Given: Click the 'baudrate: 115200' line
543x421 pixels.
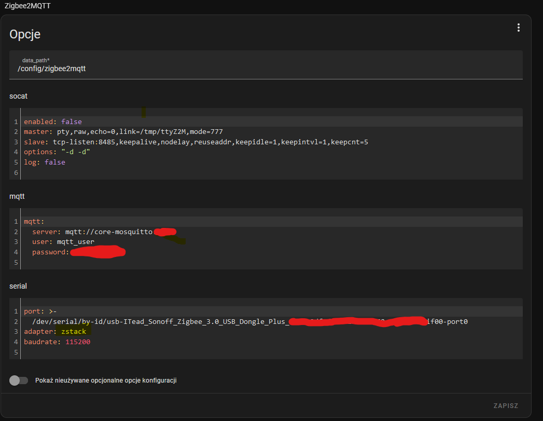Looking at the screenshot, I should [x=57, y=342].
